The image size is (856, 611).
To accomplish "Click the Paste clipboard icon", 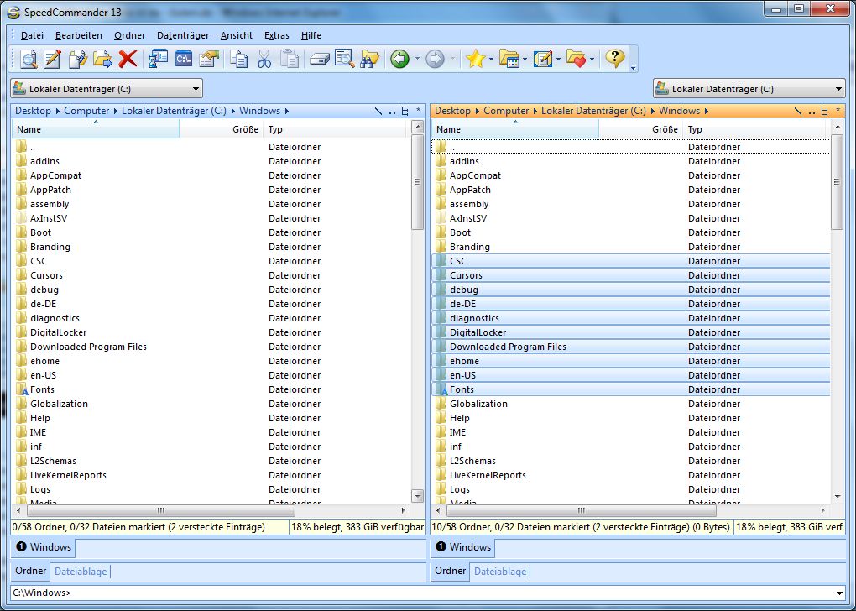I will pyautogui.click(x=290, y=59).
